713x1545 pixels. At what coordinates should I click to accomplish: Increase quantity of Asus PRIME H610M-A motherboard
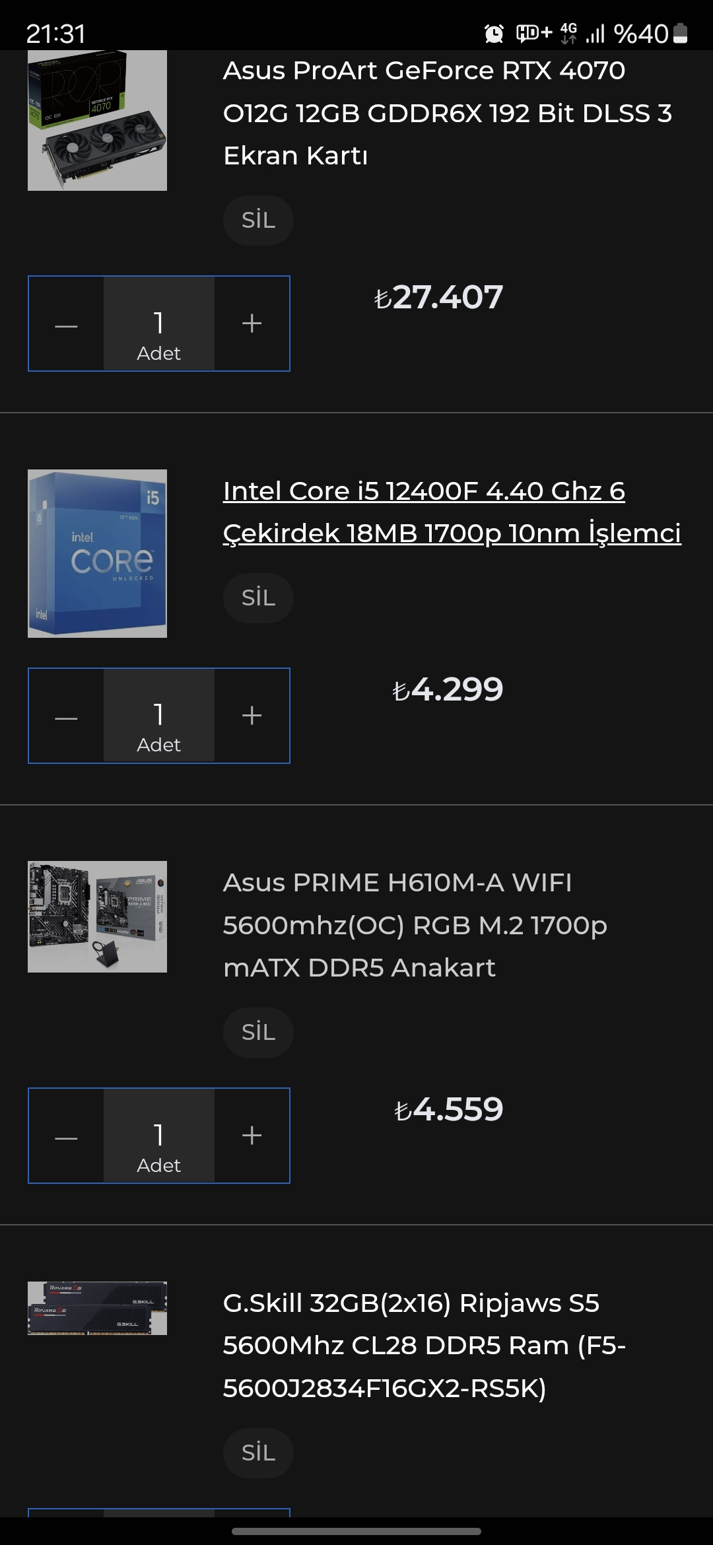pyautogui.click(x=252, y=1136)
